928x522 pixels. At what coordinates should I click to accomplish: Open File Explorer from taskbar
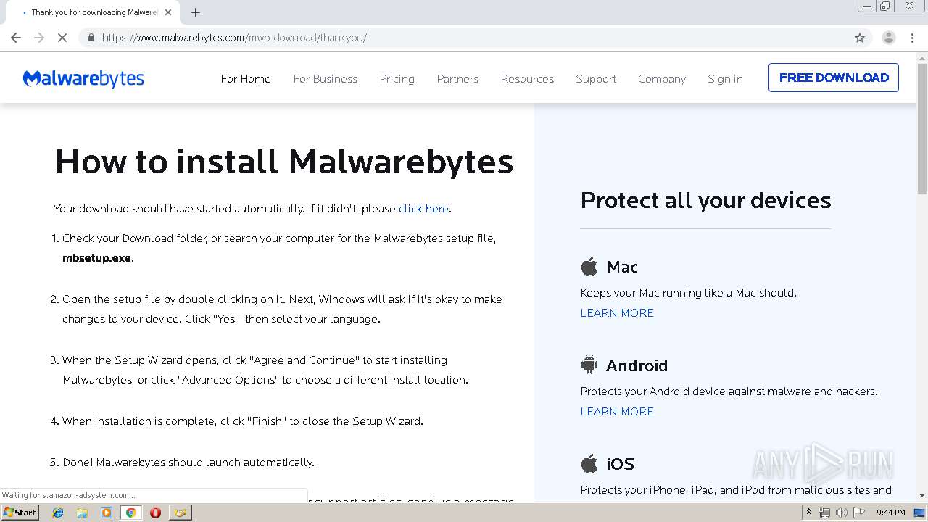pyautogui.click(x=82, y=513)
